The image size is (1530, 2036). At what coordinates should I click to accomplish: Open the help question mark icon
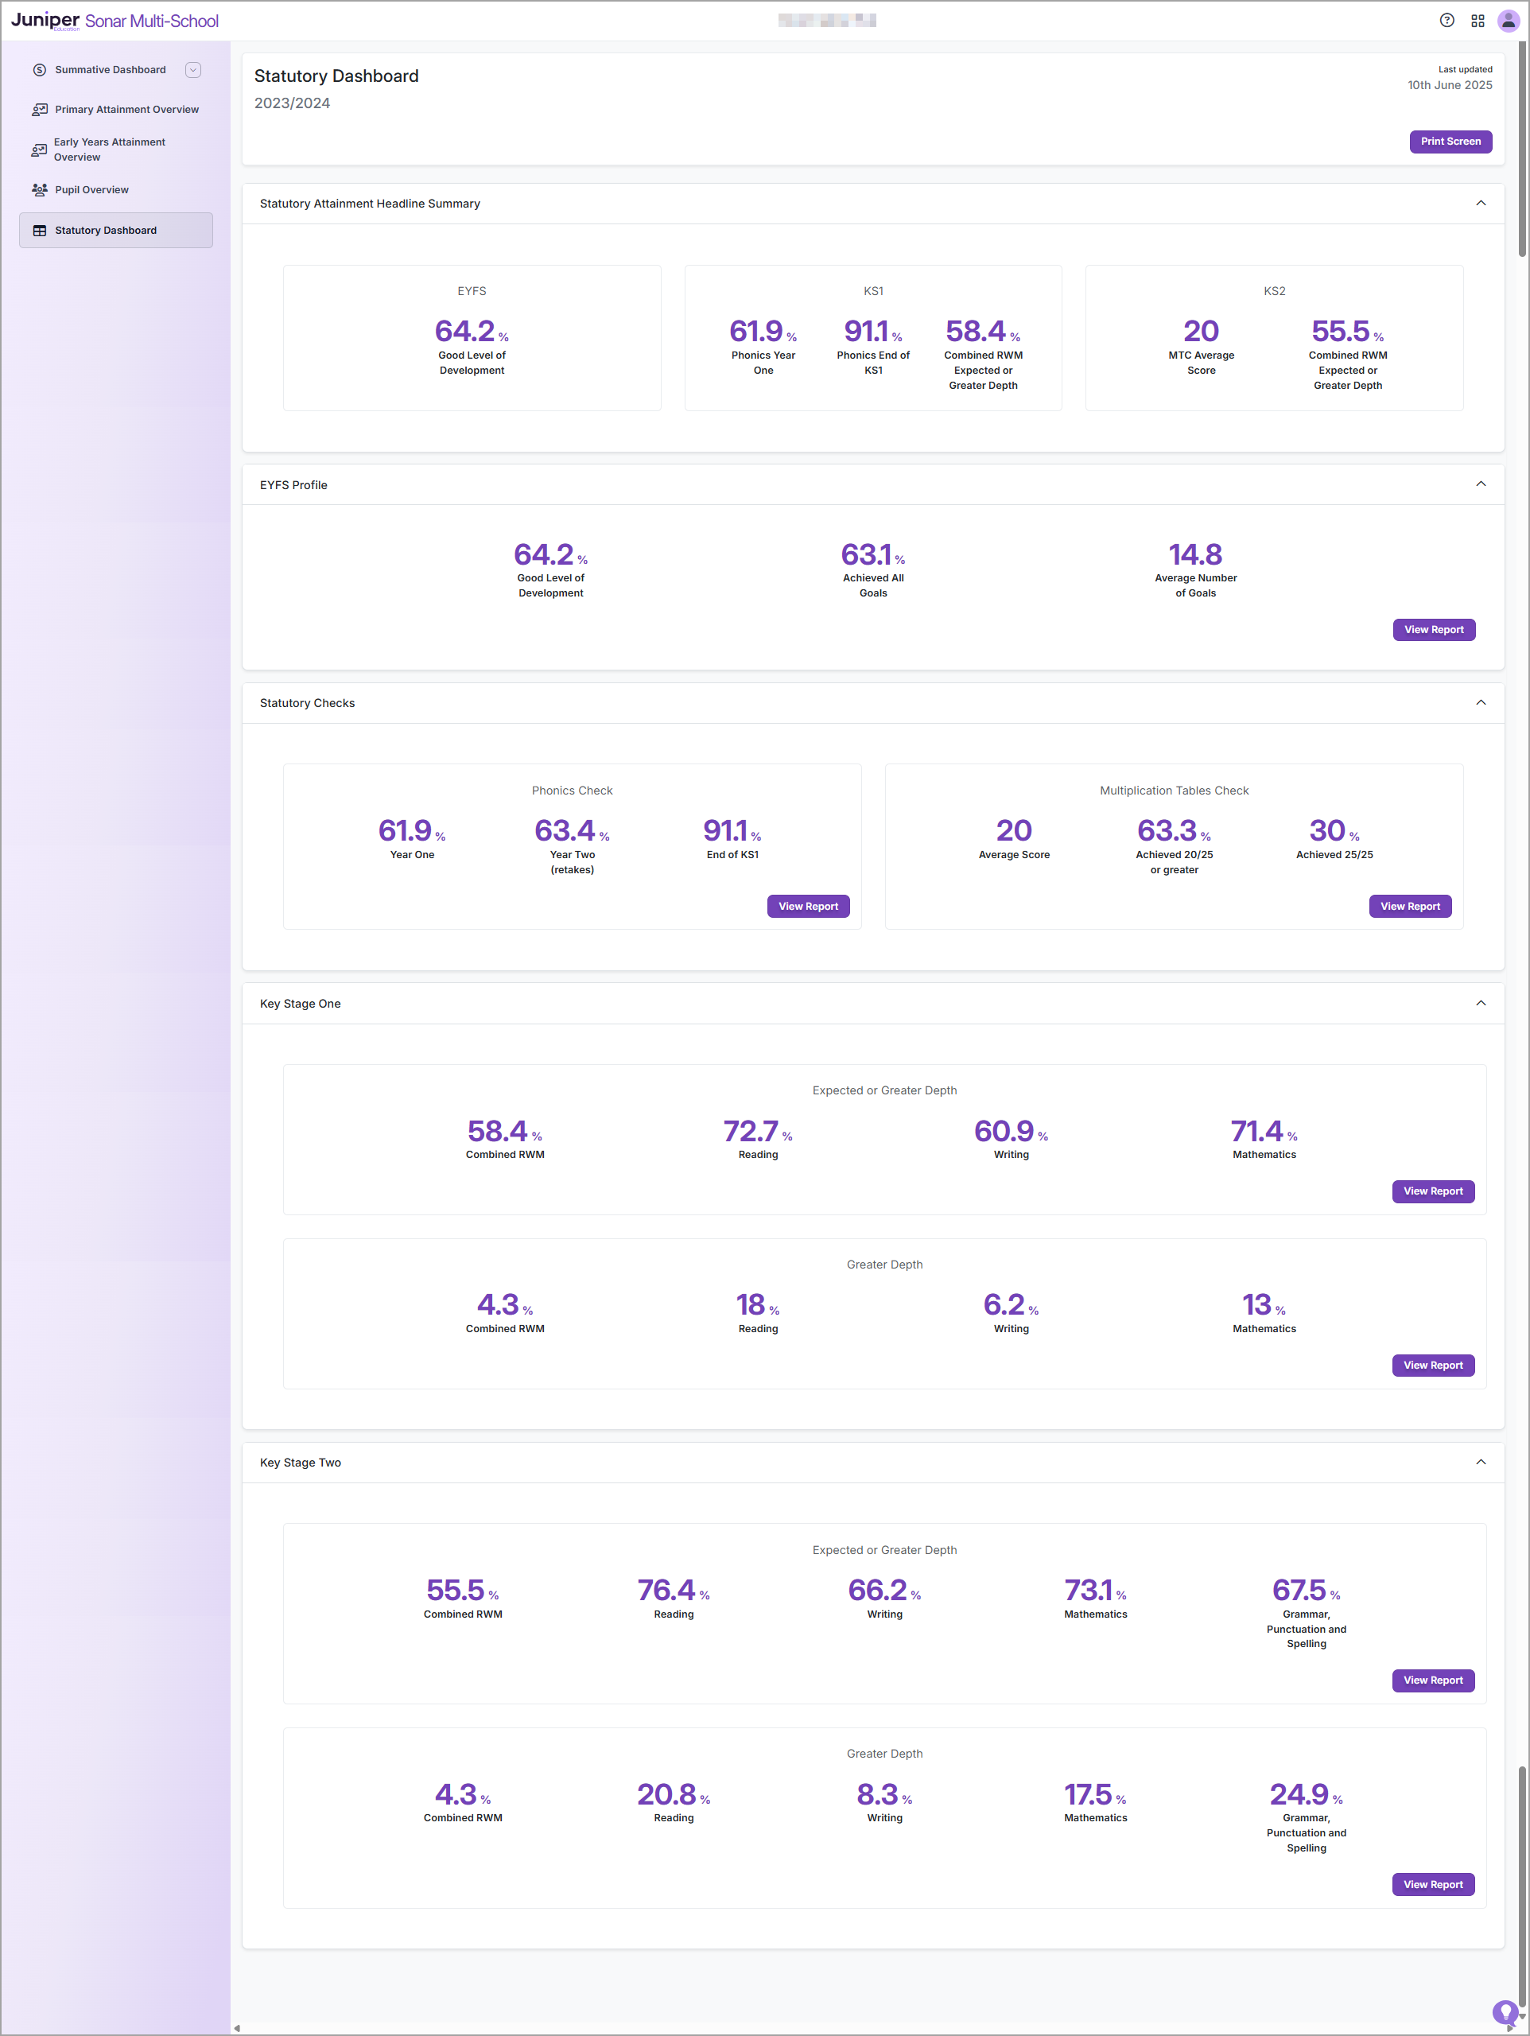[1447, 20]
